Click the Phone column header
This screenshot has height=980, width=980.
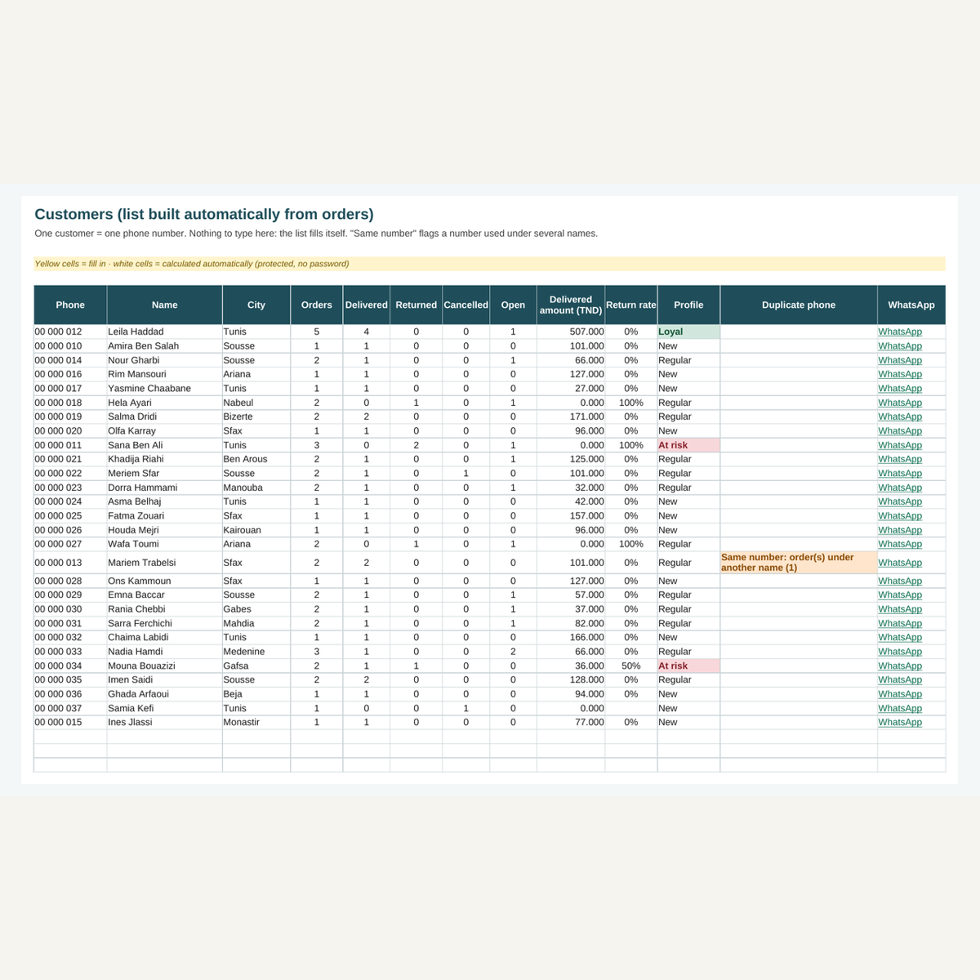70,305
